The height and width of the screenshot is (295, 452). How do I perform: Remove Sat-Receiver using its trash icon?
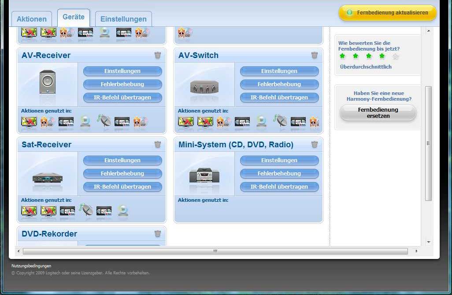pyautogui.click(x=158, y=145)
